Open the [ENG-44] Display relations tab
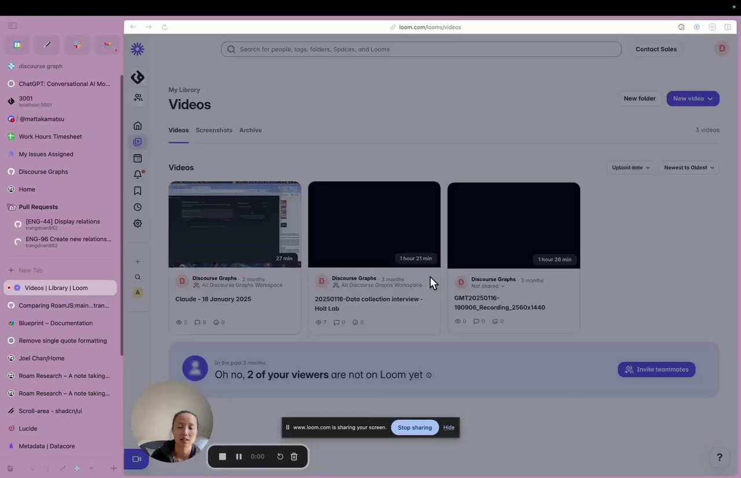The width and height of the screenshot is (741, 478). (64, 225)
